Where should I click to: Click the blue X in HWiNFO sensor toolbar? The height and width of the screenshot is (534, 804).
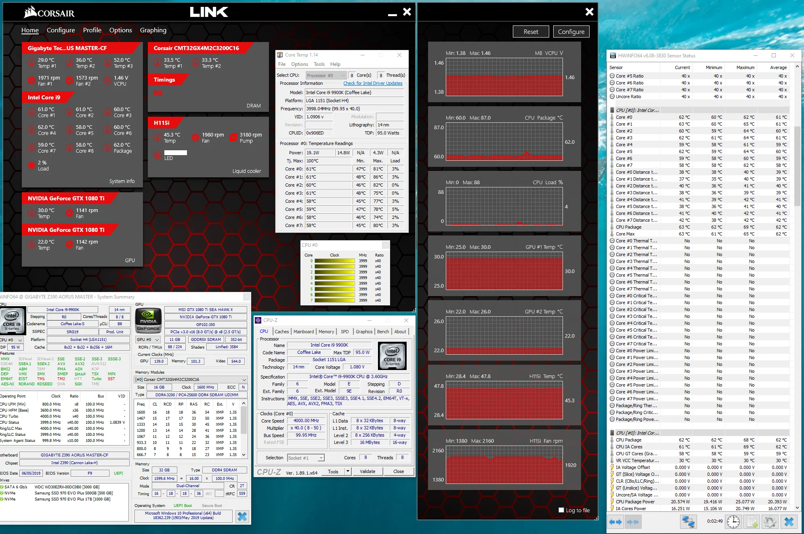click(x=789, y=522)
